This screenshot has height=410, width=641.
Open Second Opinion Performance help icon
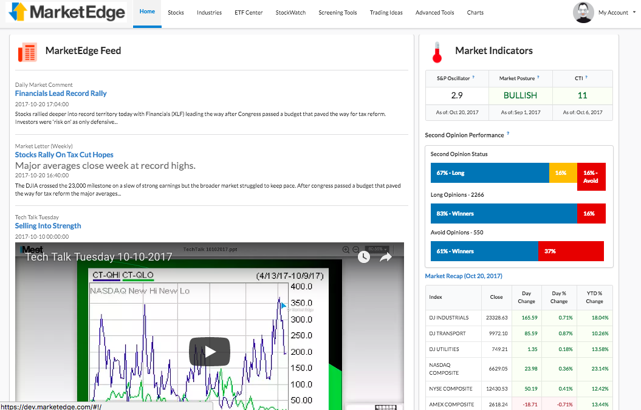tap(508, 134)
